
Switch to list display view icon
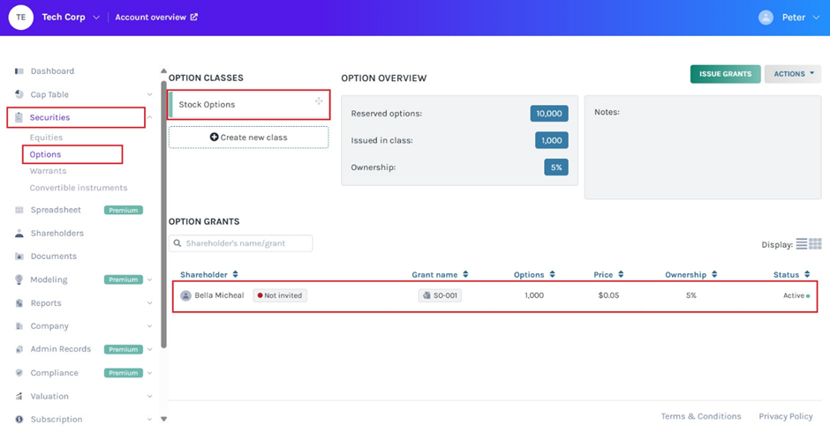coord(802,244)
